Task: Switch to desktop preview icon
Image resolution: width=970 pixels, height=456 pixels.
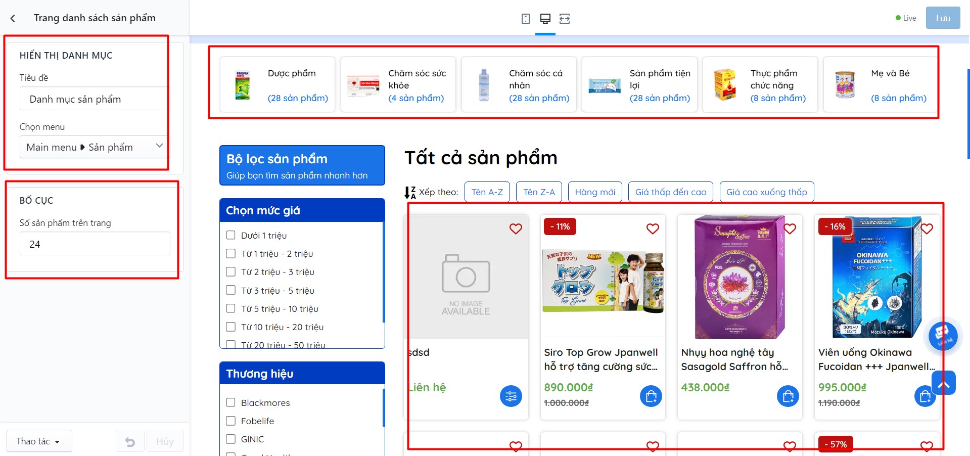Action: 545,19
